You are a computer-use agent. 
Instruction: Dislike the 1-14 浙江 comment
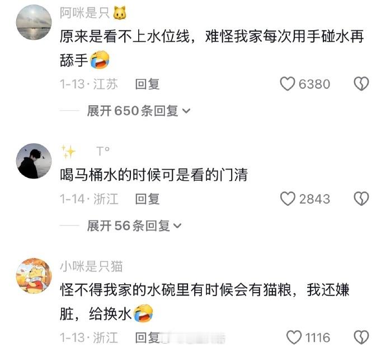pos(361,199)
